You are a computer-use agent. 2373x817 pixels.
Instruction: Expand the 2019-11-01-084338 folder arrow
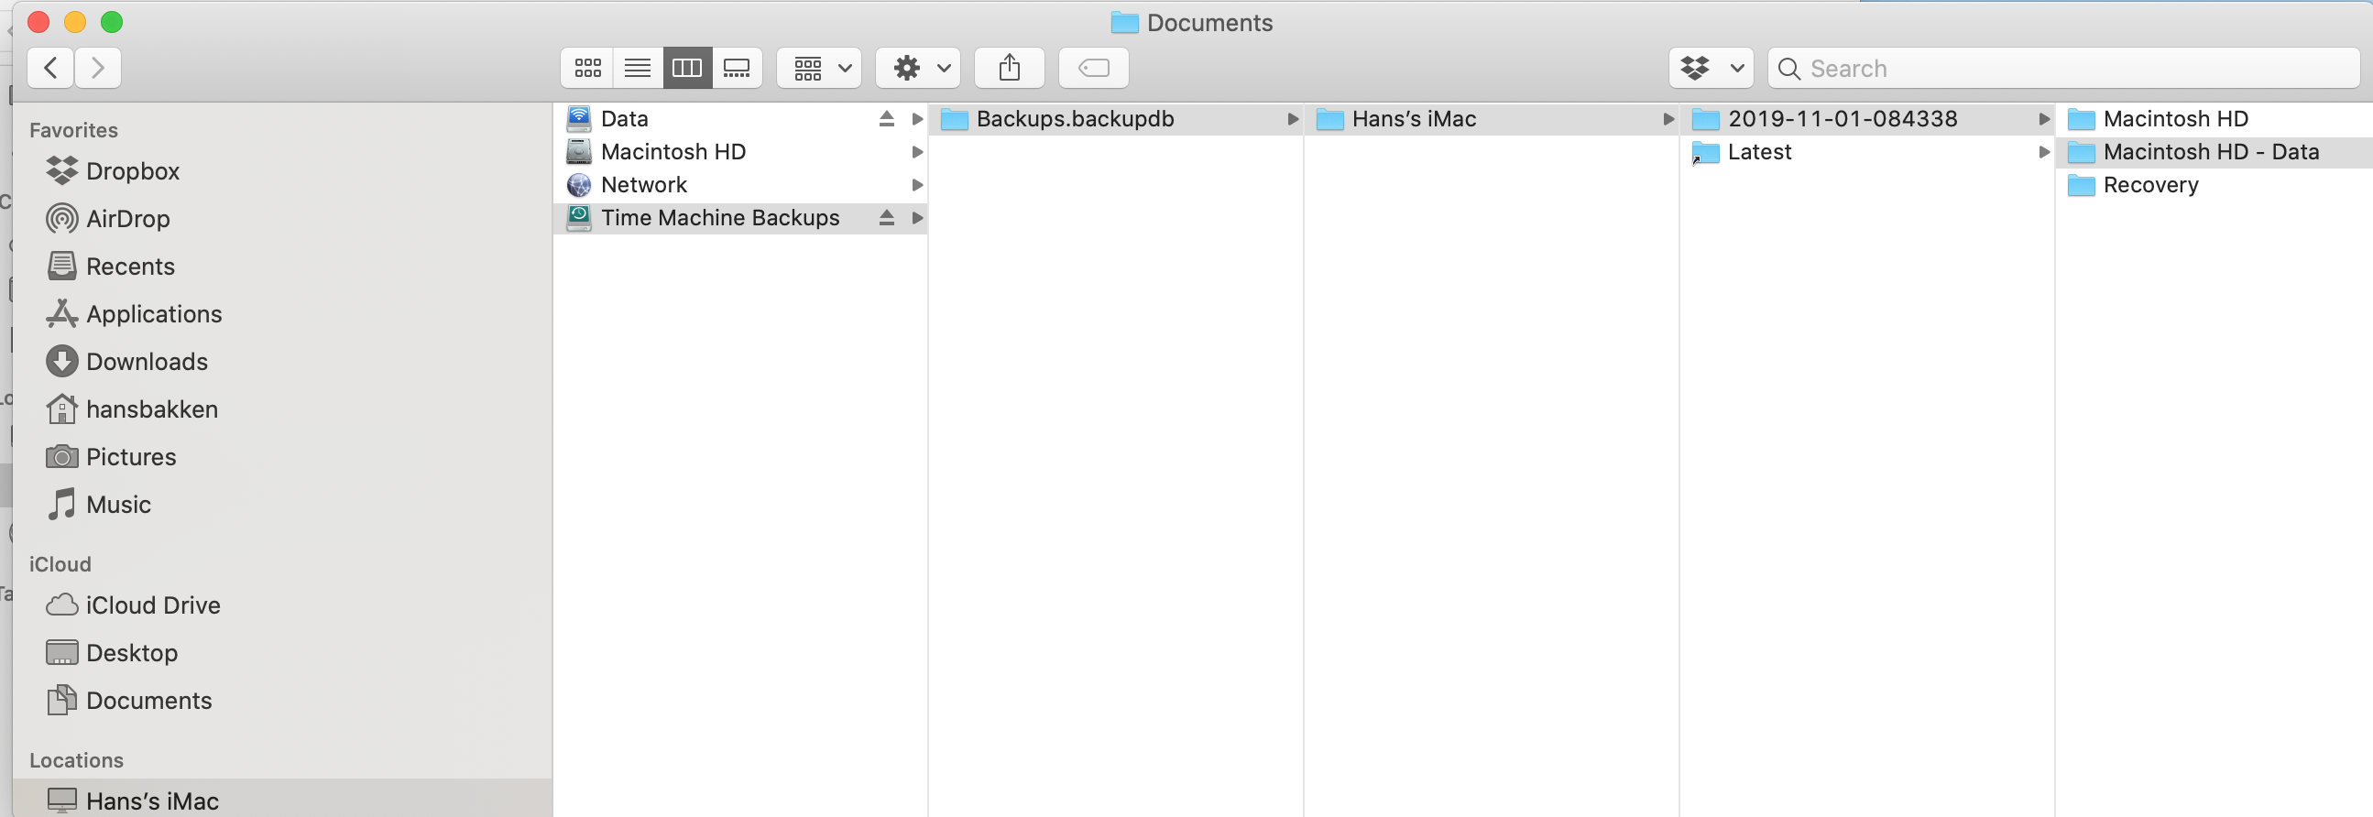tap(2044, 119)
